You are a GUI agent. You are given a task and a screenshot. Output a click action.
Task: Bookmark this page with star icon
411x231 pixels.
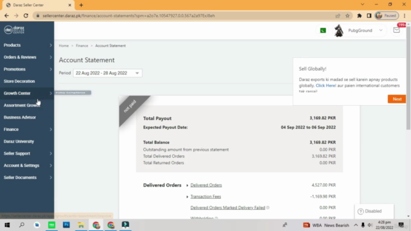click(347, 15)
